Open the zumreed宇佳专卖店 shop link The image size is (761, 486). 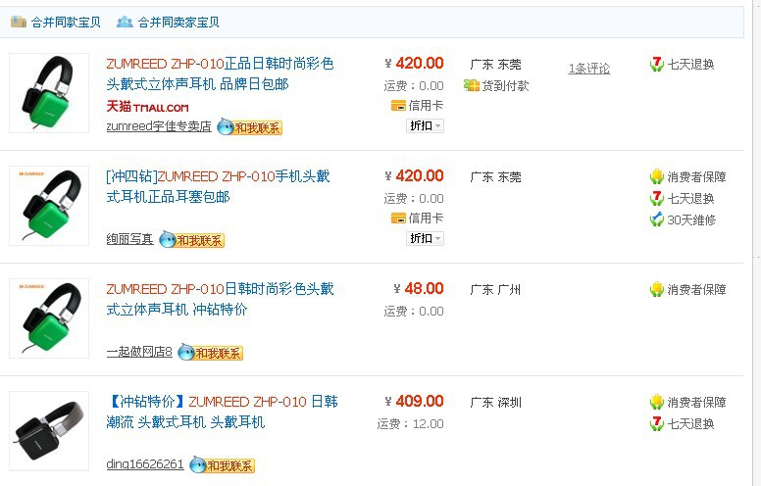click(159, 126)
